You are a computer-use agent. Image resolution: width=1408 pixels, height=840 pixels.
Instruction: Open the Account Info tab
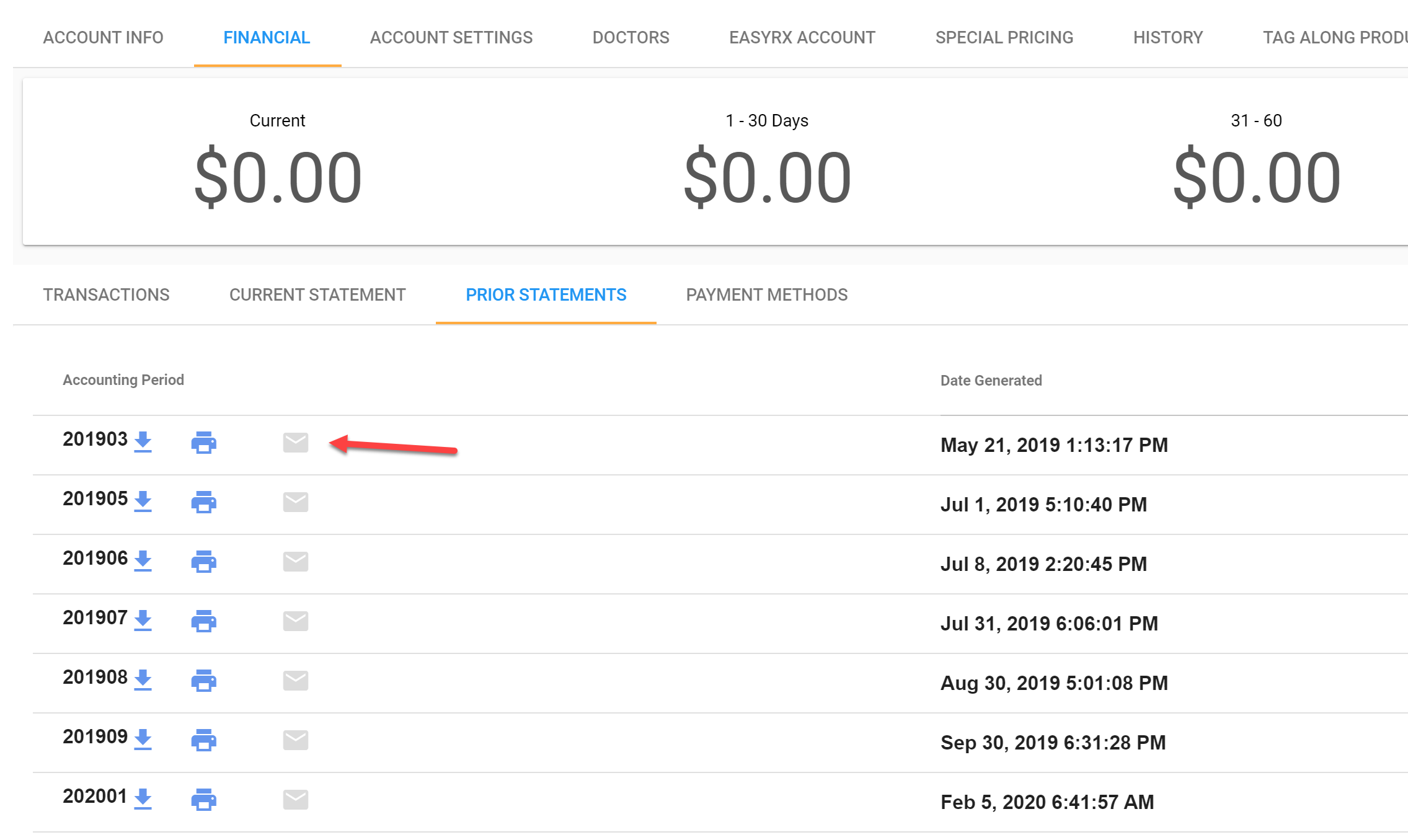point(103,38)
